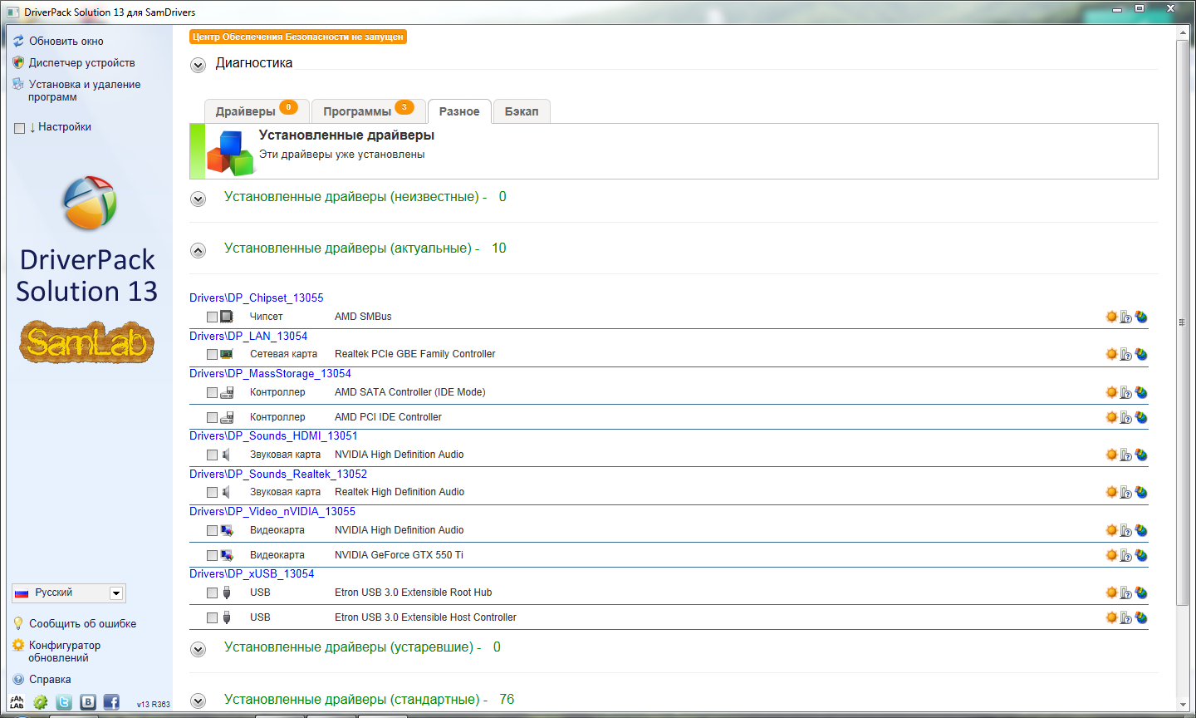Click device help icon for Realtek PCIe GBE
The image size is (1196, 718).
click(1126, 355)
